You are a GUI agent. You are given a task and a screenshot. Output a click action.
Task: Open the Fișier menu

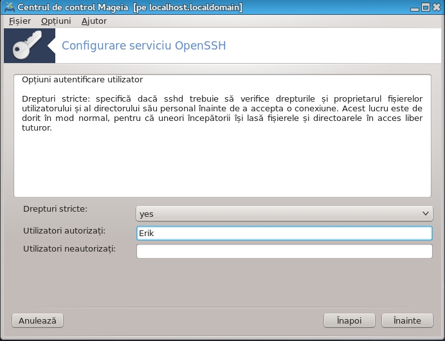(x=19, y=21)
